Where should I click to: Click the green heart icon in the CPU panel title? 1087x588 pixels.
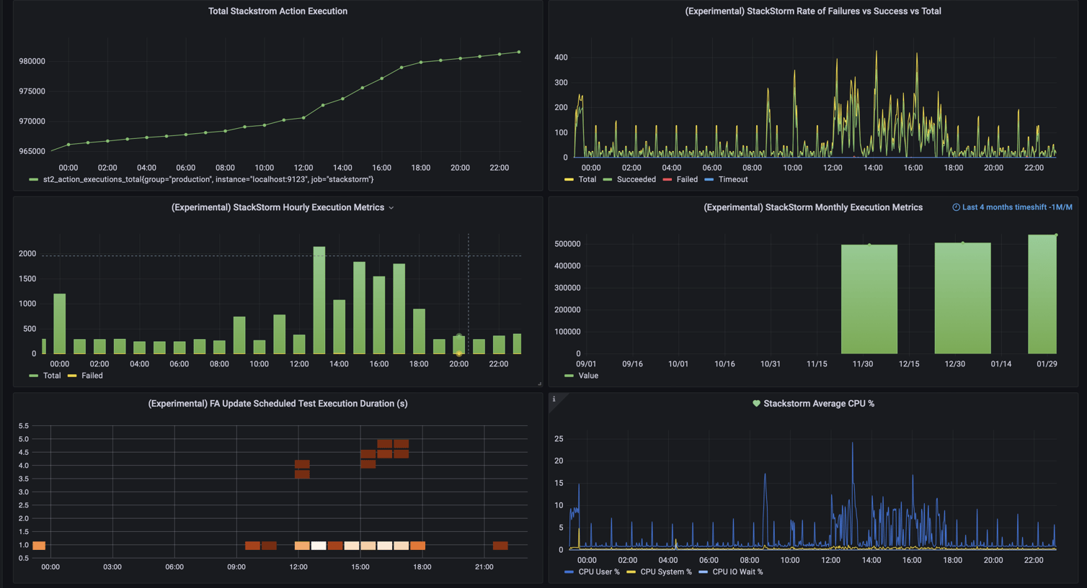pos(755,403)
